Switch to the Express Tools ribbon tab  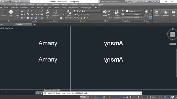73,8
